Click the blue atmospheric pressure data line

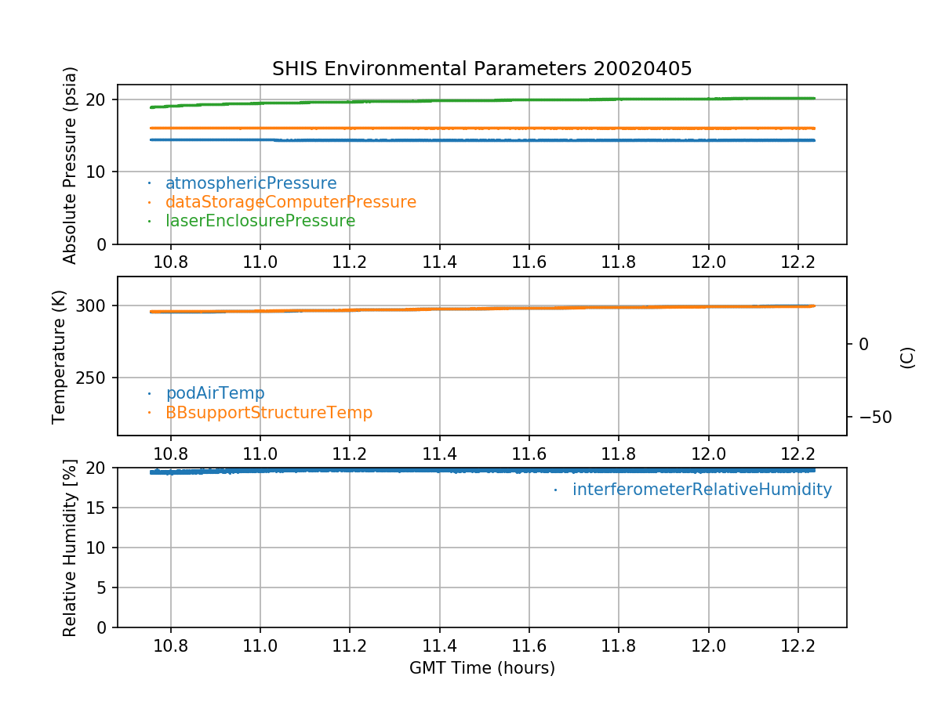(470, 140)
